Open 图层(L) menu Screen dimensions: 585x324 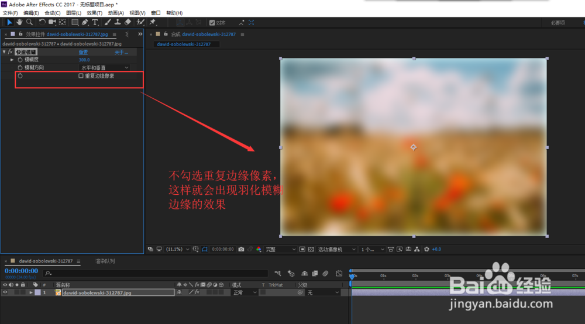74,13
